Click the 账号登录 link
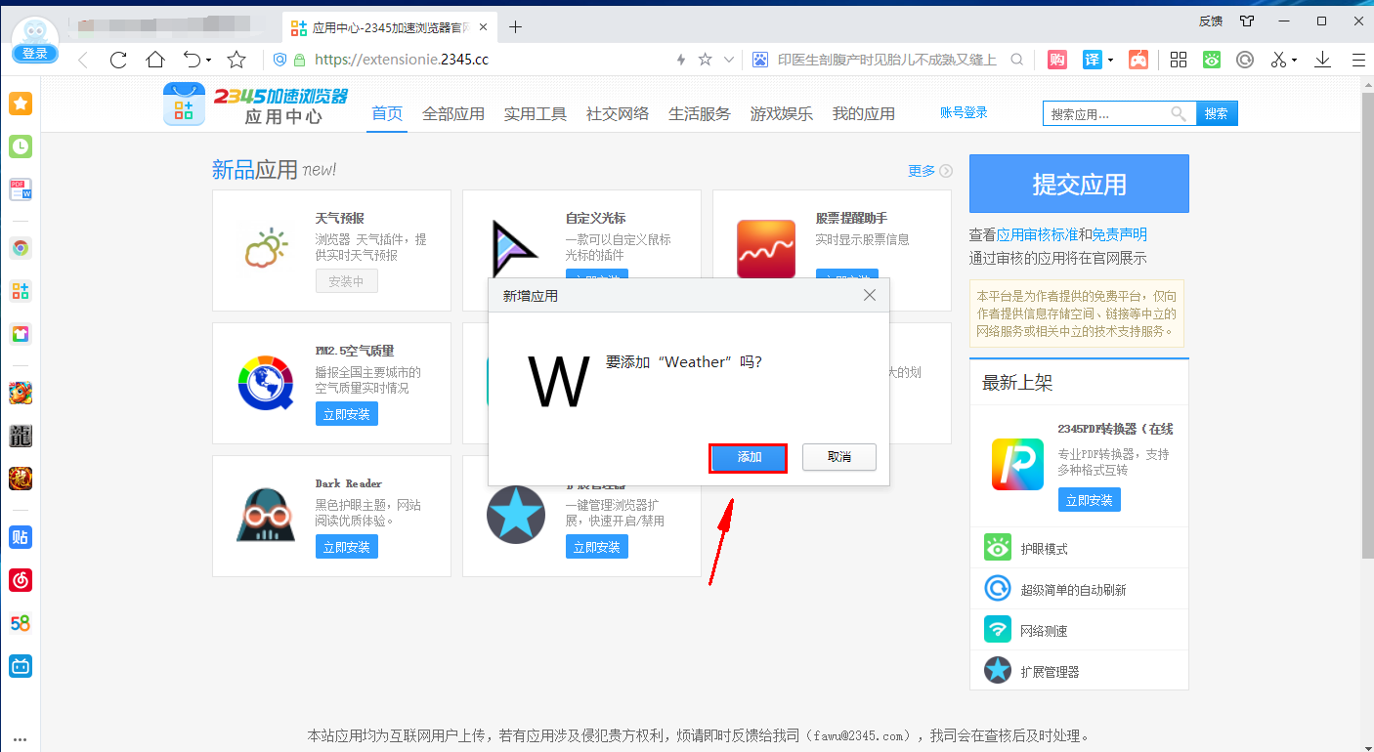The image size is (1374, 752). pos(964,113)
